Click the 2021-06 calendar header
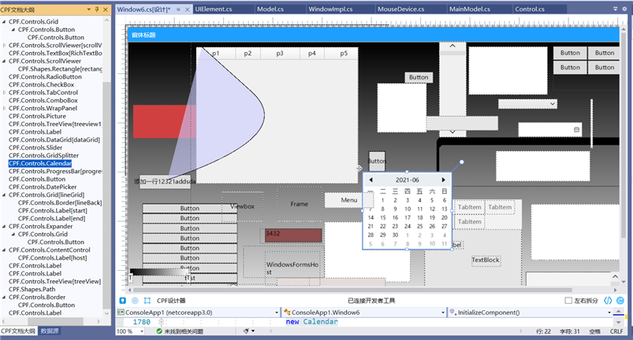The width and height of the screenshot is (633, 340). pyautogui.click(x=406, y=179)
